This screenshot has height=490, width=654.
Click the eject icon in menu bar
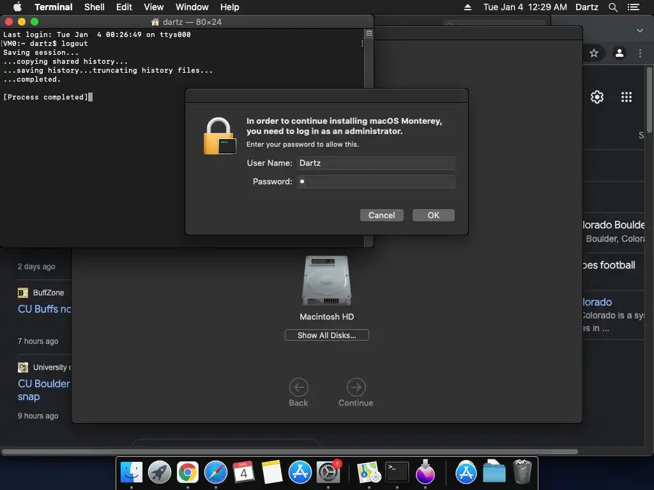point(468,7)
